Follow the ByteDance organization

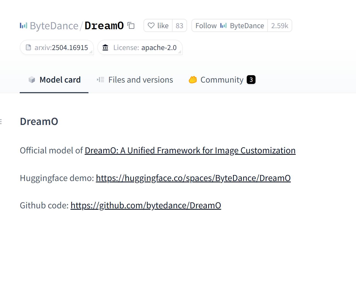(229, 26)
